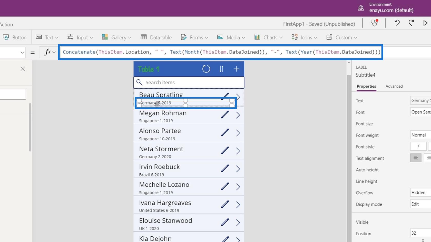Open the Gallery dropdown
The image size is (431, 242).
(x=116, y=37)
